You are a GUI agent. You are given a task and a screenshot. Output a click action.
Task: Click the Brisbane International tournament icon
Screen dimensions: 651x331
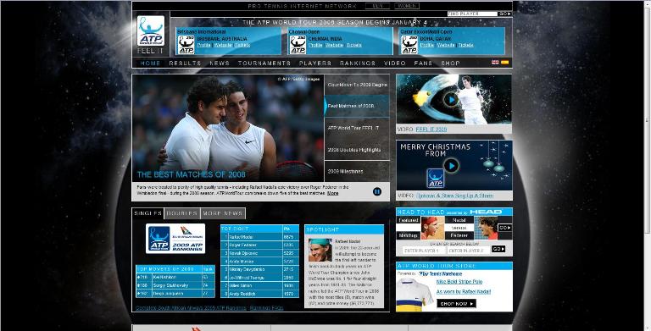coord(186,45)
